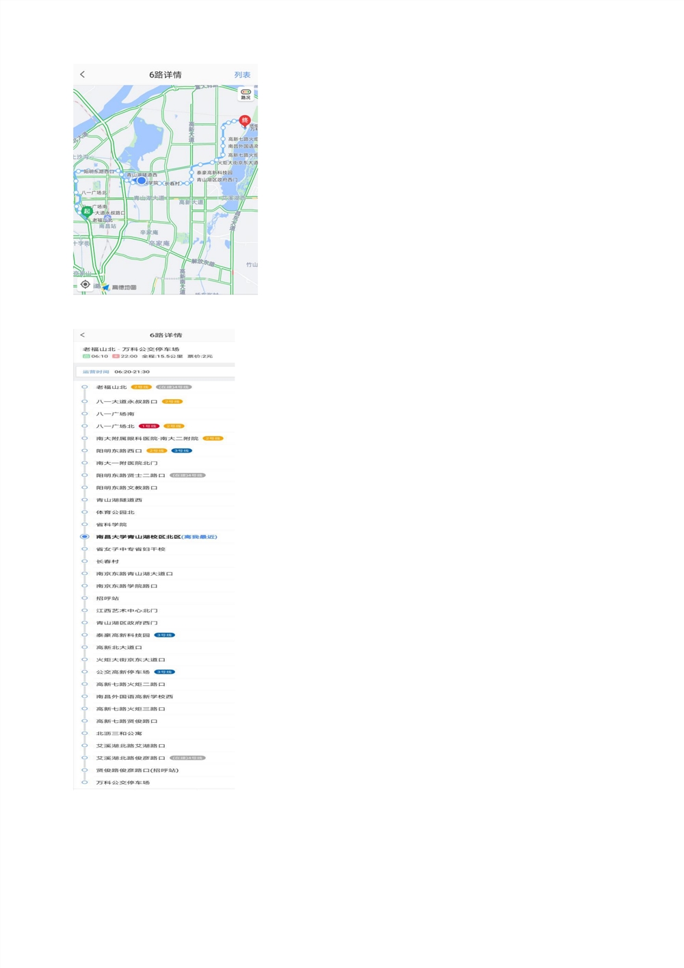
Task: Toggle 路况 traffic layer button
Action: [246, 94]
